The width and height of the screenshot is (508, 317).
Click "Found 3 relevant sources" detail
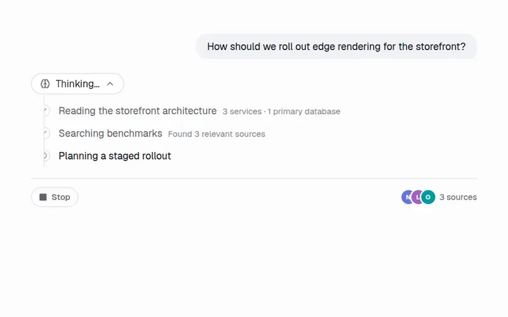[217, 134]
